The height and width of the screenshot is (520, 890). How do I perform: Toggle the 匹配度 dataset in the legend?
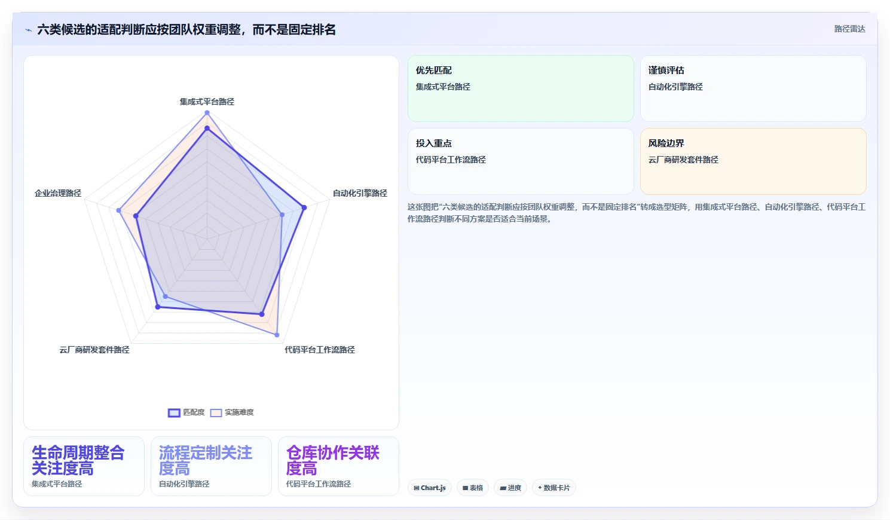(186, 412)
